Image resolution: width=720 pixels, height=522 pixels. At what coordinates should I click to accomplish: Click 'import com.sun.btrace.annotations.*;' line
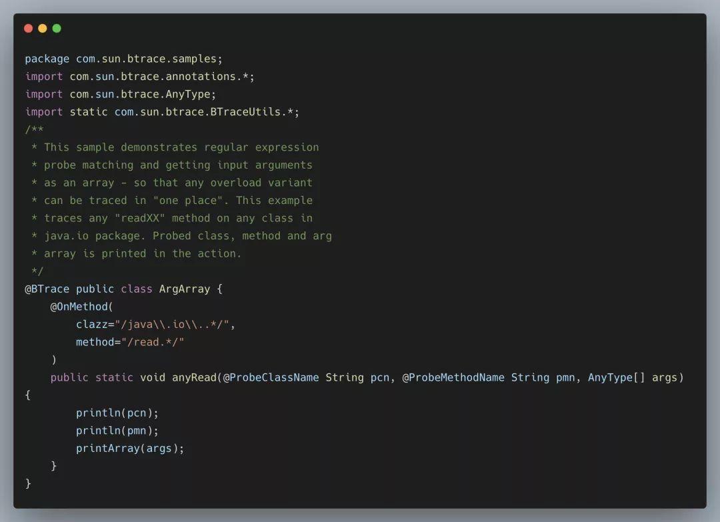point(139,76)
